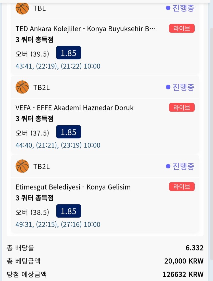This screenshot has width=213, height=281.
Task: Open VEFA - EFFE Akademi Haznedar Doruk match
Action: coord(74,108)
